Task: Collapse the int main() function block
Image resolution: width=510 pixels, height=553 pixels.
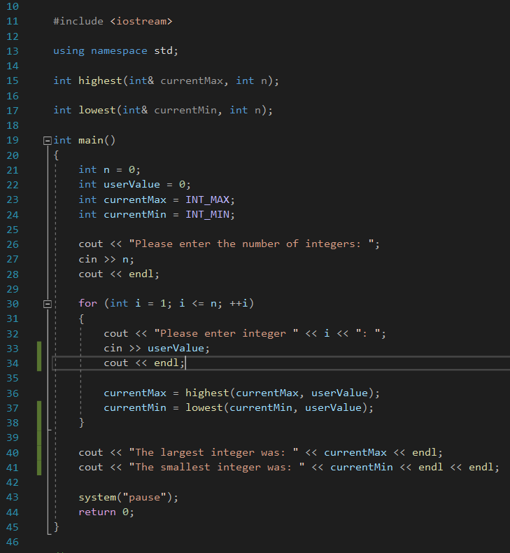Action: [x=48, y=141]
